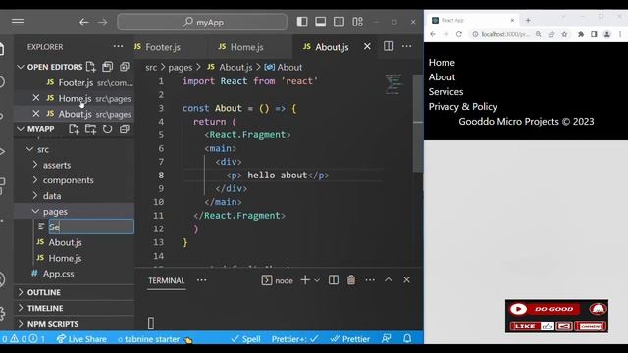Close all editors icon in Open Editors
Image resolution: width=628 pixels, height=353 pixels.
[x=125, y=67]
